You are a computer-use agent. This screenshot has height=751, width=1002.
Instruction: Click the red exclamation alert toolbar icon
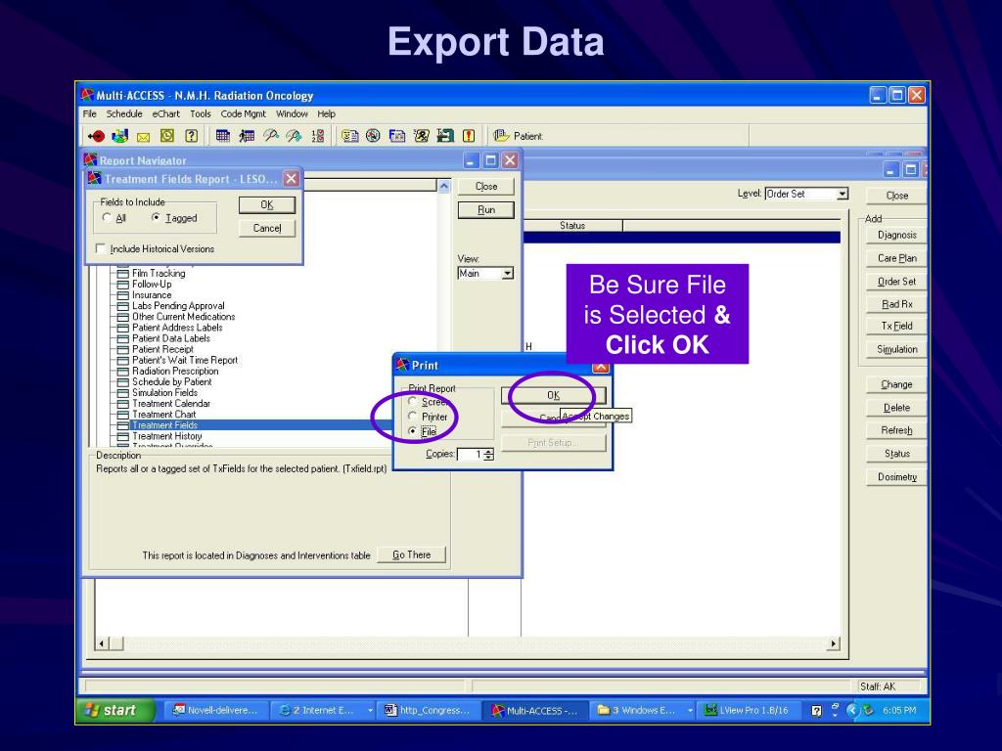pos(469,135)
